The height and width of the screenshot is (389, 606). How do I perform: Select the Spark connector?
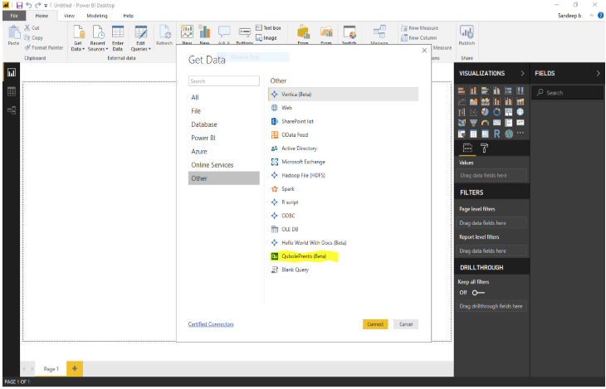(x=343, y=189)
